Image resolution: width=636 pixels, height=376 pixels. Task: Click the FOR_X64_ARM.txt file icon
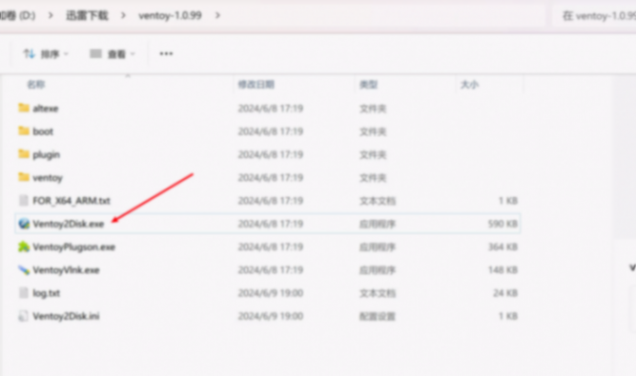[x=24, y=200]
